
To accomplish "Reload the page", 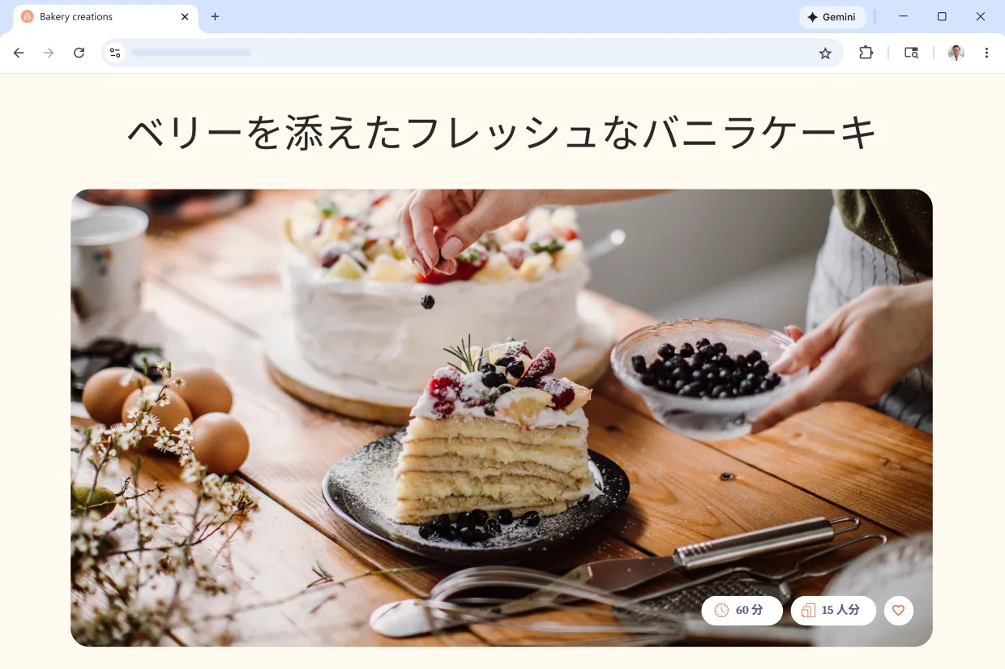I will (79, 53).
